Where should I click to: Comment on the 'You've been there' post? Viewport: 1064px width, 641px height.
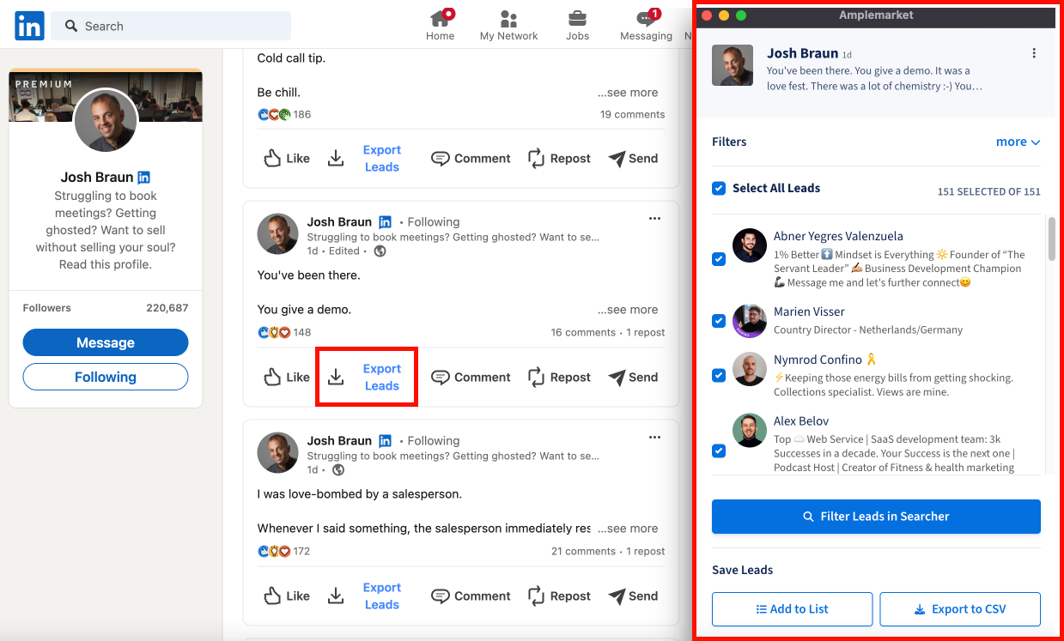pos(471,377)
